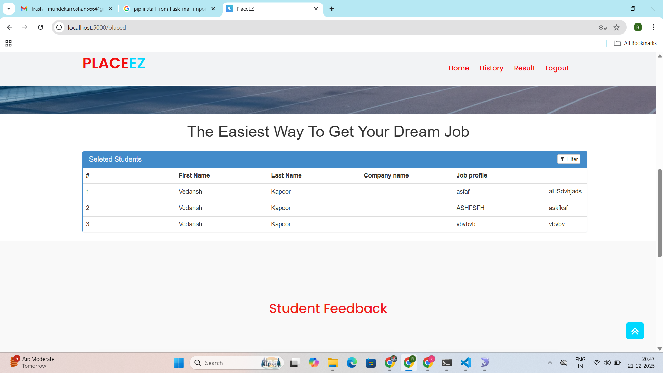Expand the tab search dropdown arrow
Image resolution: width=663 pixels, height=373 pixels.
point(9,9)
